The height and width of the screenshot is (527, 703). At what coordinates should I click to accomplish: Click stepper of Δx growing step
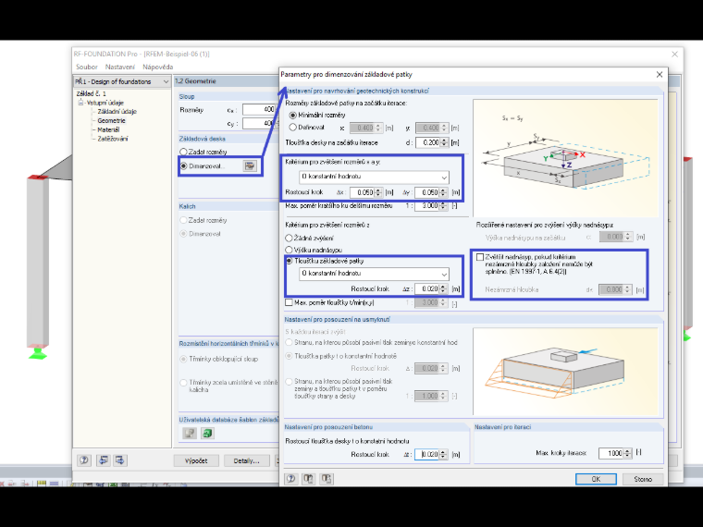pos(378,192)
